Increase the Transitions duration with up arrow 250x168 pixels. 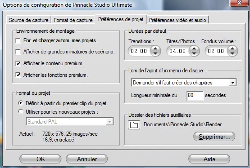click(155, 49)
